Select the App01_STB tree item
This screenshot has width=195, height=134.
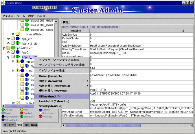(x=29, y=57)
